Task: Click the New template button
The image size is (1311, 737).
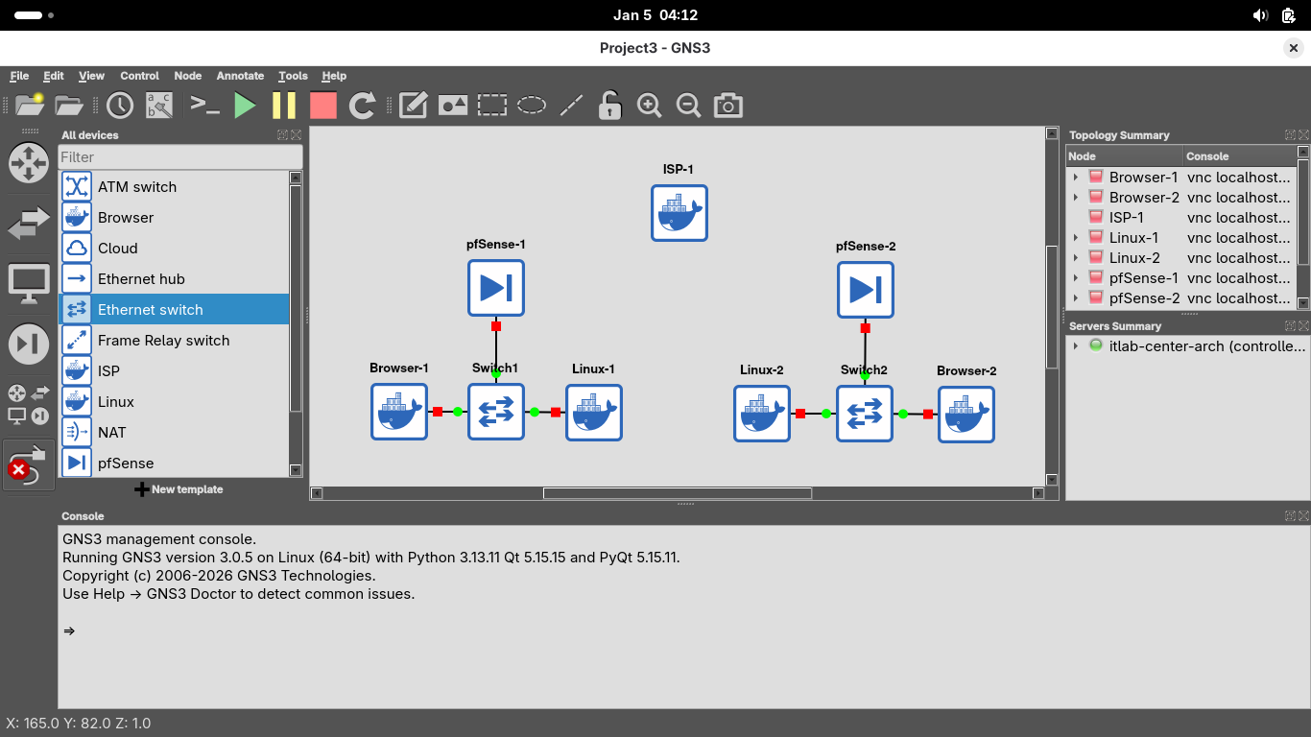Action: (x=179, y=489)
